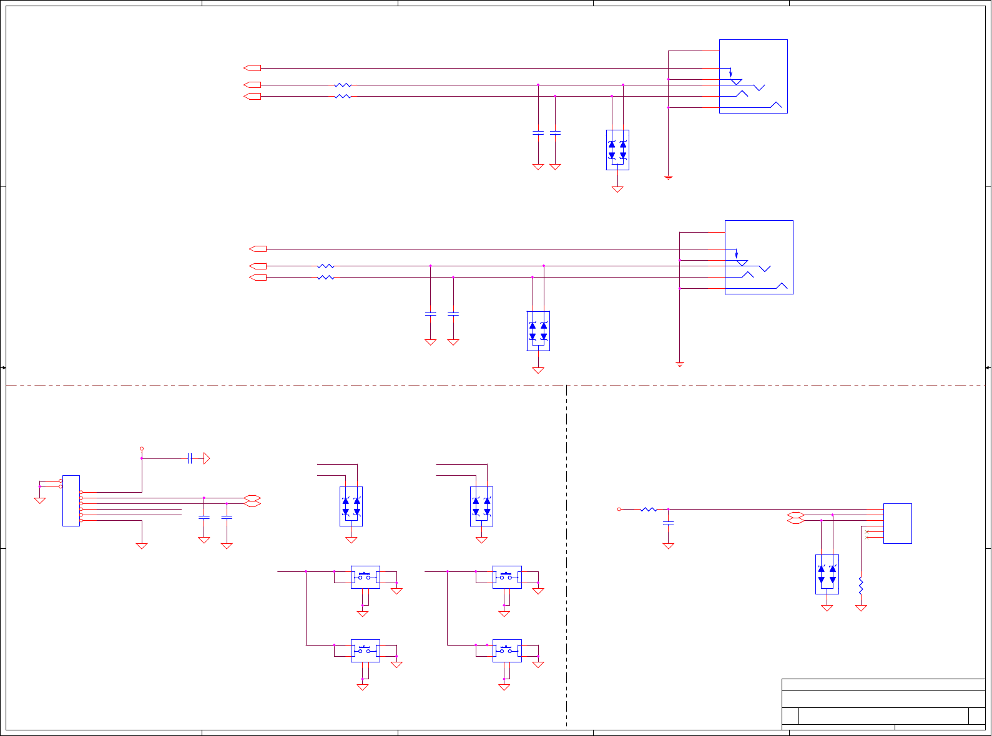The height and width of the screenshot is (736, 992).
Task: Select the top-left pushbutton switch in the switch group
Action: click(365, 577)
